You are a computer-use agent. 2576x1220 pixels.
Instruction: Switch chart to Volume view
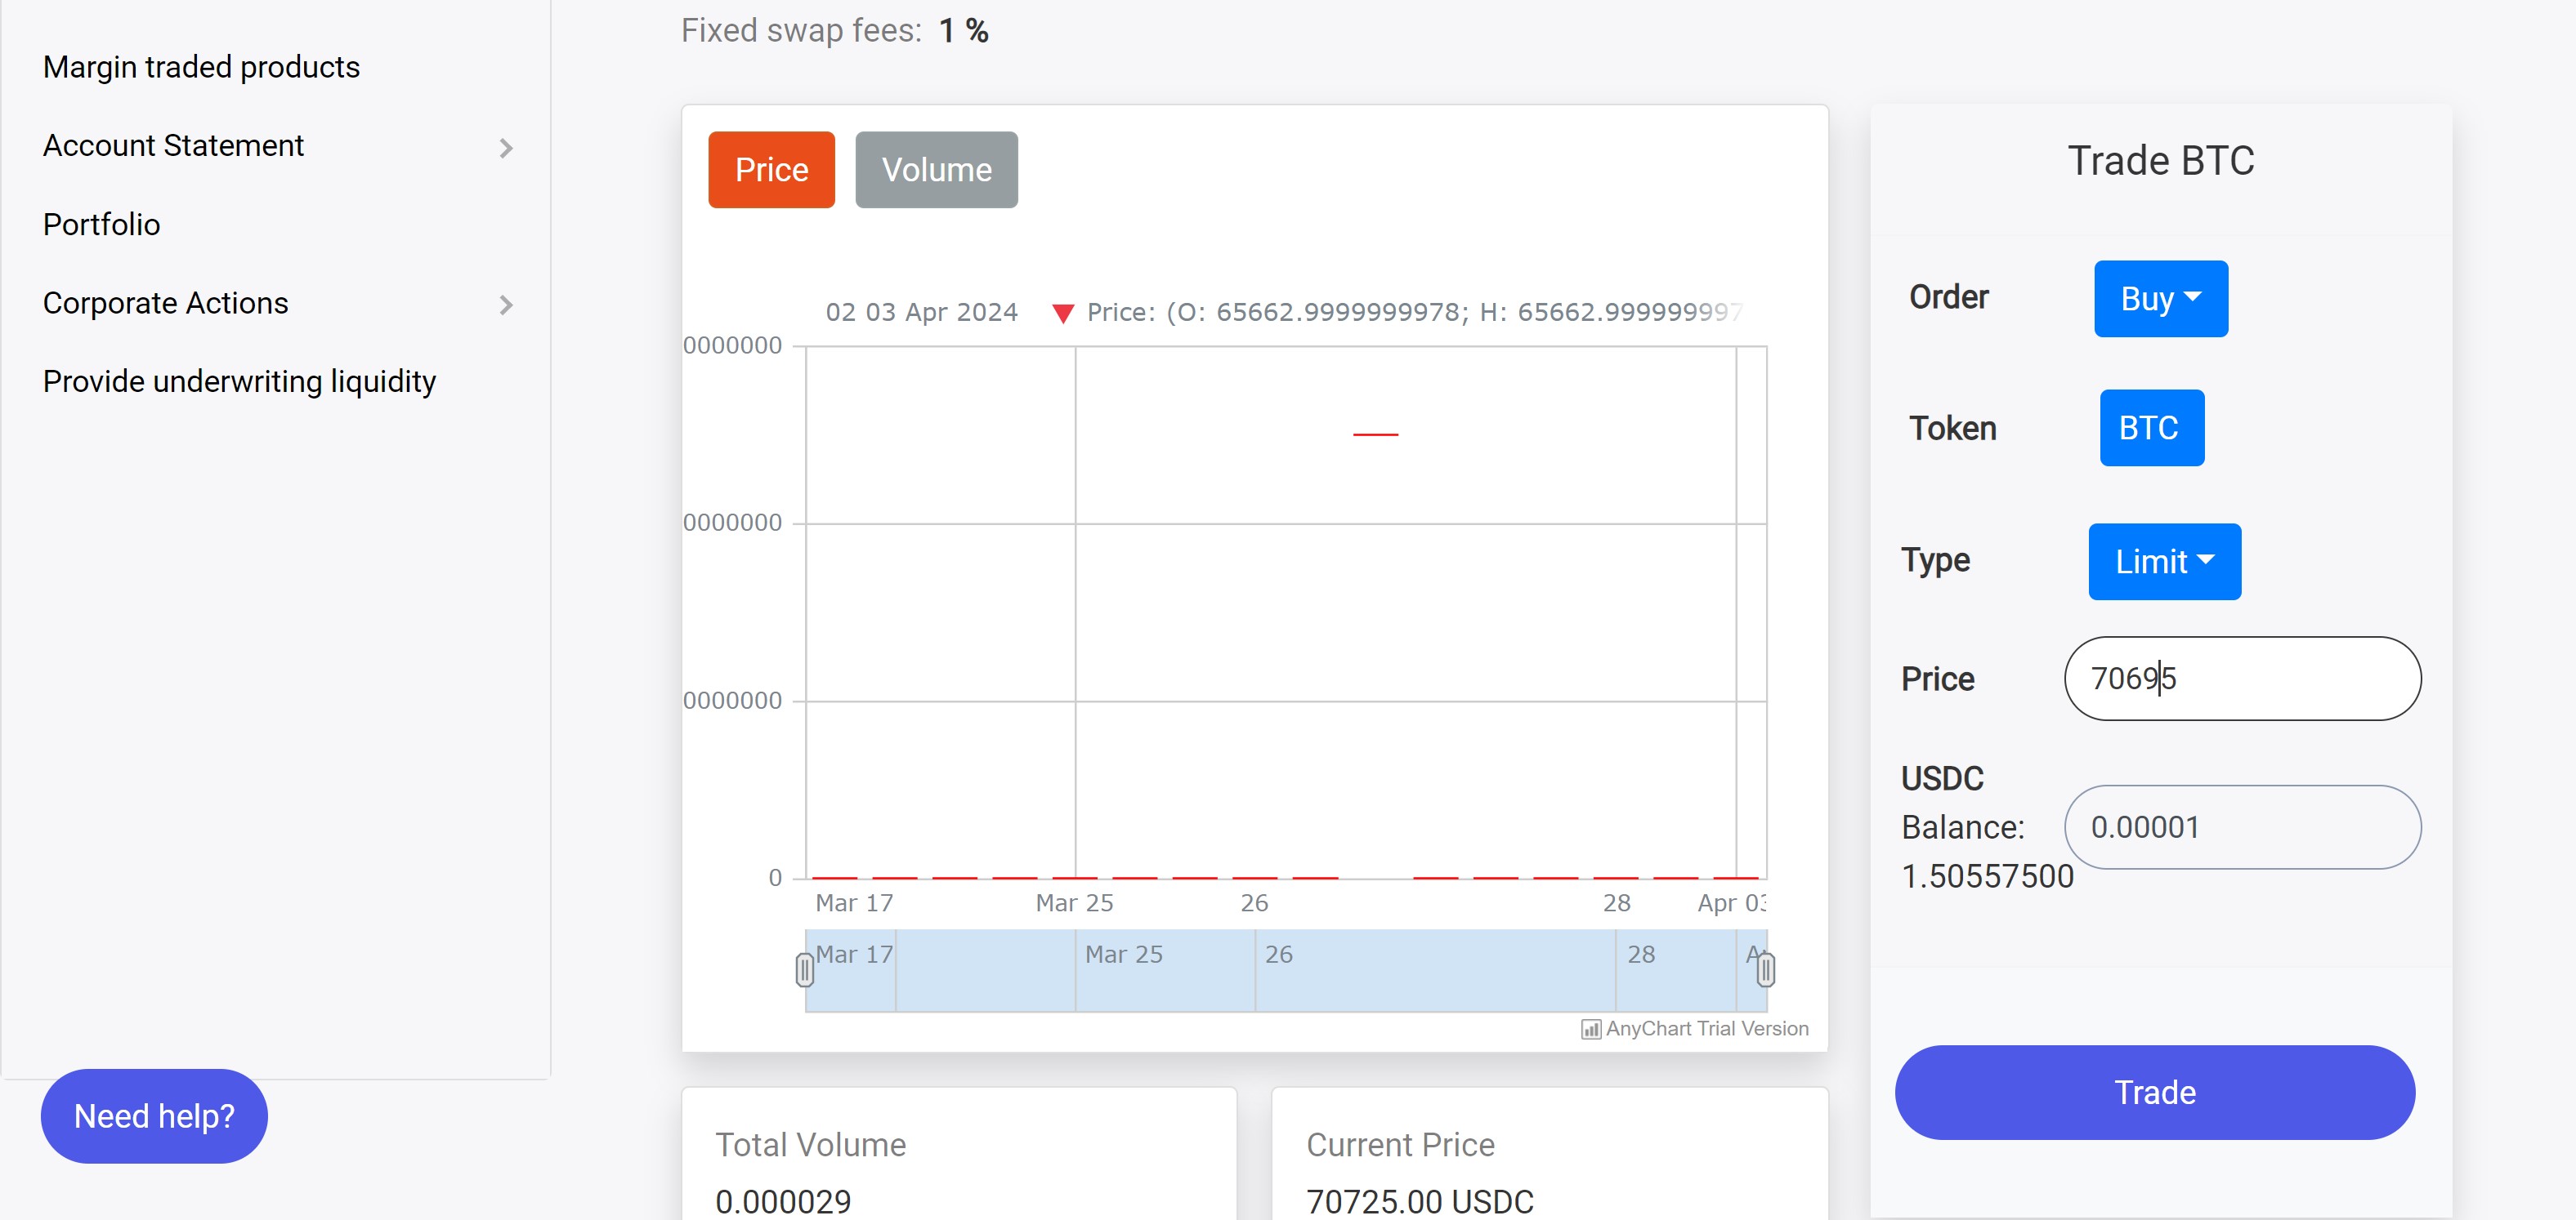(936, 170)
